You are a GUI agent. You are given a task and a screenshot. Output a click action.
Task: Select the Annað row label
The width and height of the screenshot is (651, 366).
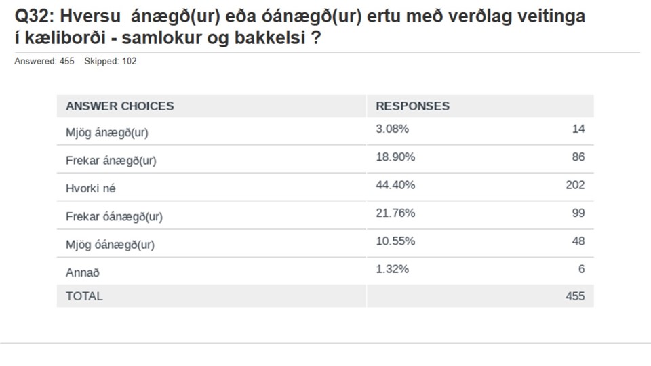pyautogui.click(x=83, y=272)
